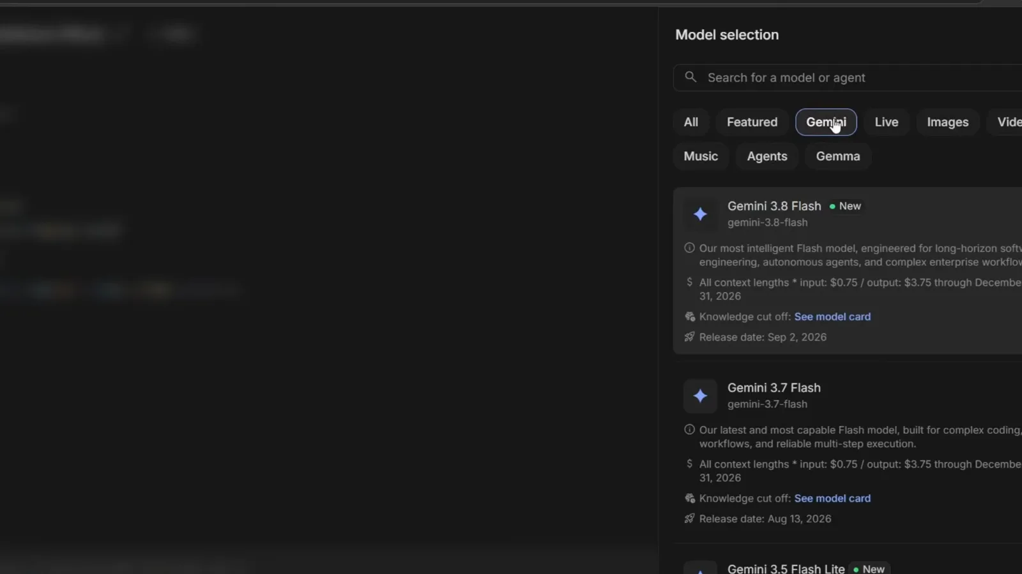Click the New badge on Gemini 3.5 Flash Lite
The height and width of the screenshot is (574, 1022).
[x=869, y=569]
